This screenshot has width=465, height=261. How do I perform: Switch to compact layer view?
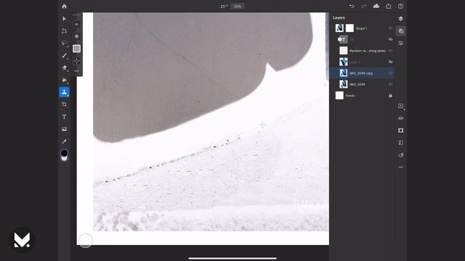(400, 19)
